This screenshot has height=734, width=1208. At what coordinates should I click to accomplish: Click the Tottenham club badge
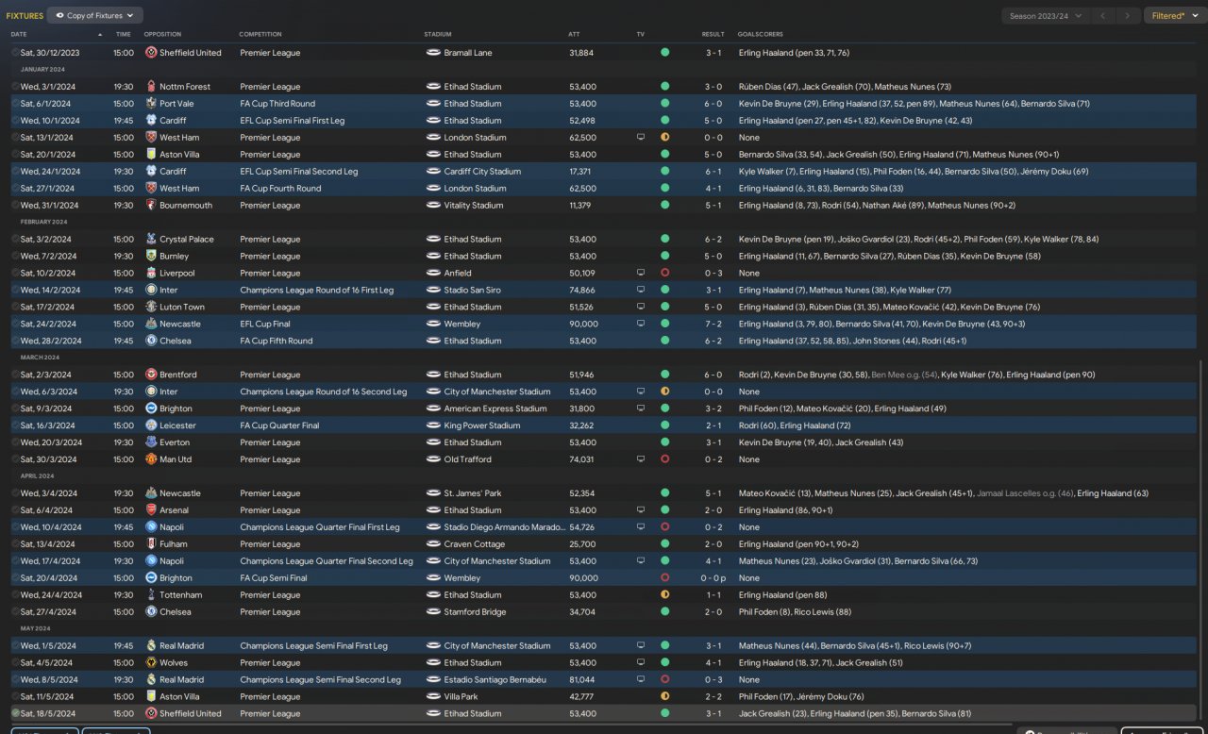151,595
